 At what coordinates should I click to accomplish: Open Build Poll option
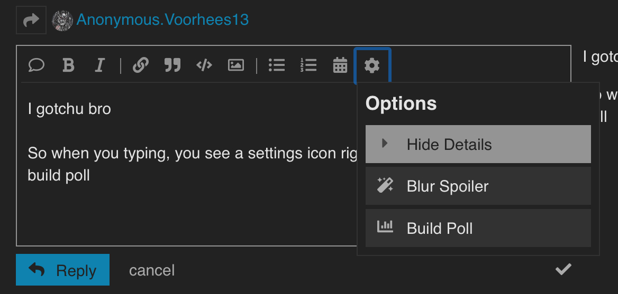coord(478,228)
